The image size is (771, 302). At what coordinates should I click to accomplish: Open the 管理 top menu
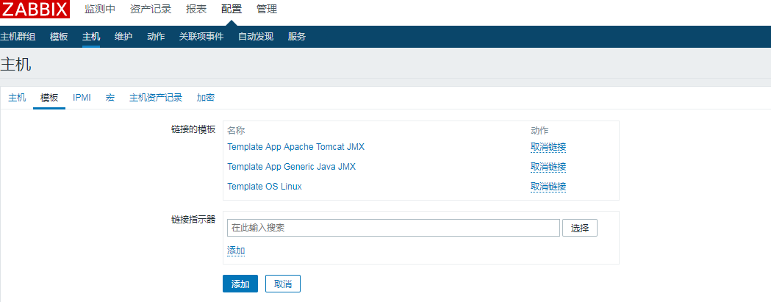click(x=267, y=9)
